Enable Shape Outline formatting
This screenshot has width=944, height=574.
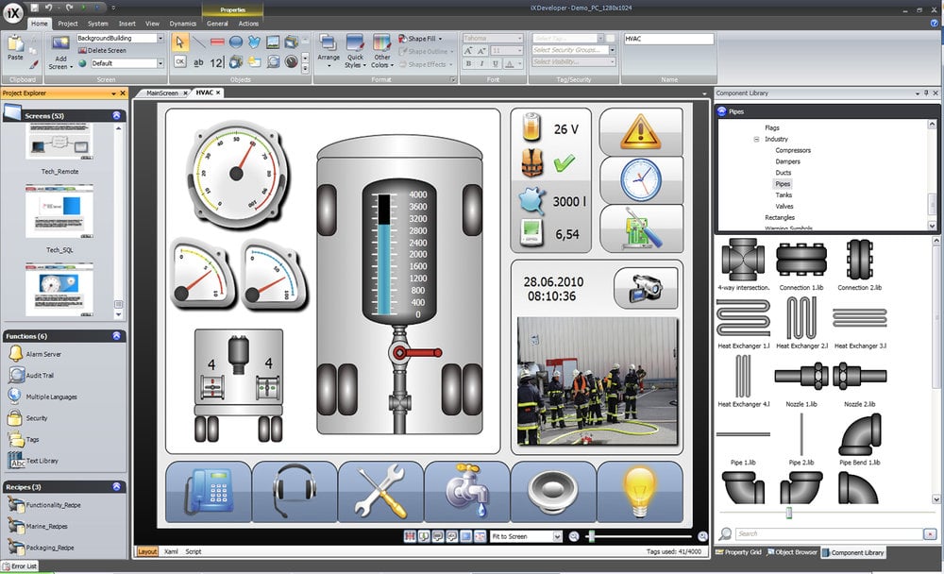coord(425,51)
